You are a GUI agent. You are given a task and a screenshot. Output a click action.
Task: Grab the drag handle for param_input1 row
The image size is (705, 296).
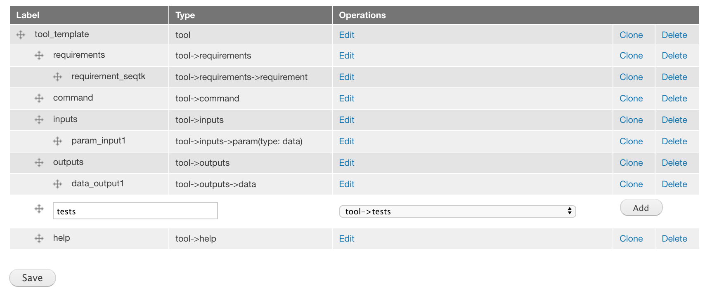pos(58,141)
